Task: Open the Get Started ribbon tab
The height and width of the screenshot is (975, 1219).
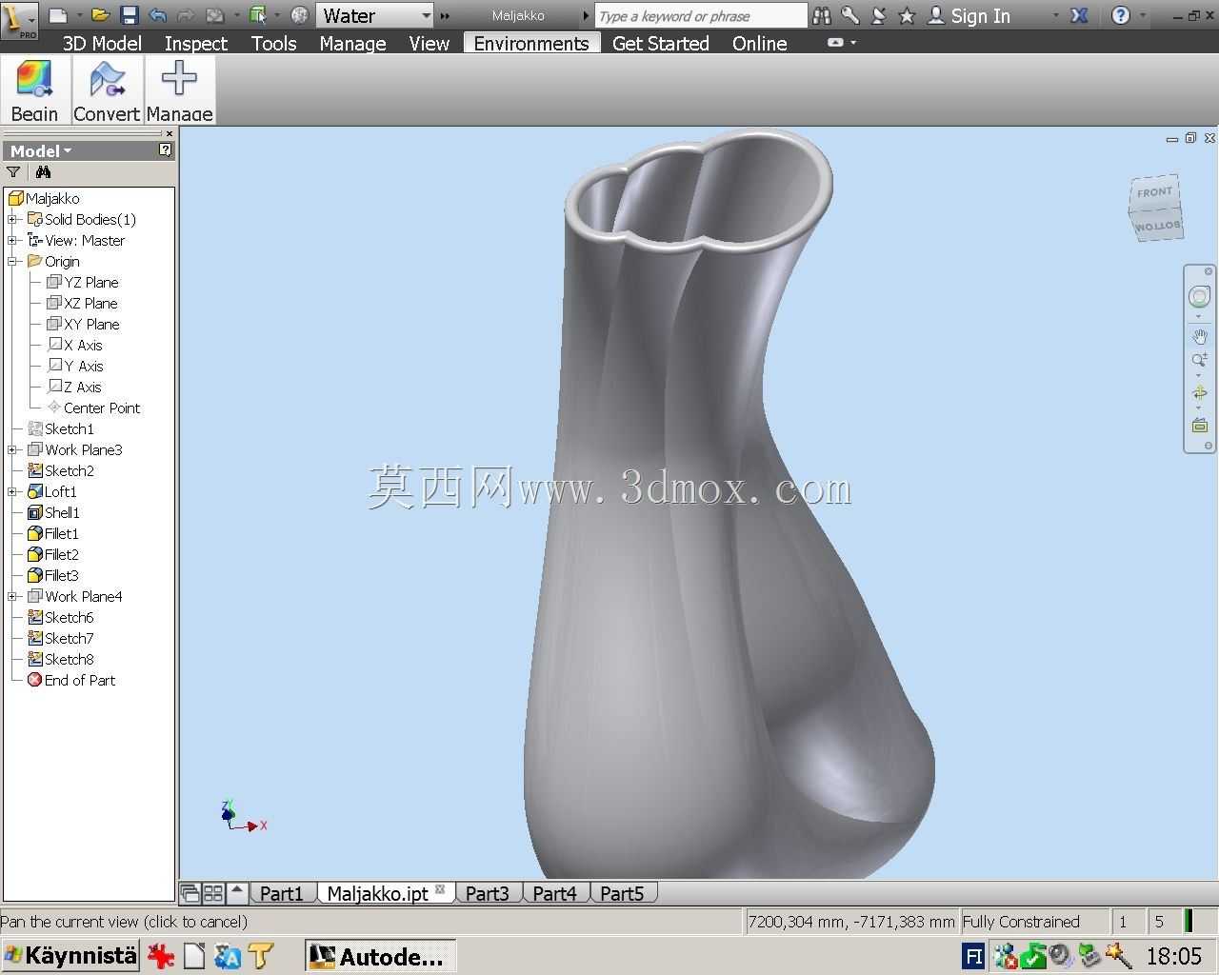Action: 661,43
